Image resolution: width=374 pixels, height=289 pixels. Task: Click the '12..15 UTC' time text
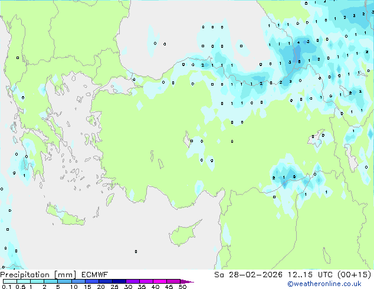pos(310,275)
